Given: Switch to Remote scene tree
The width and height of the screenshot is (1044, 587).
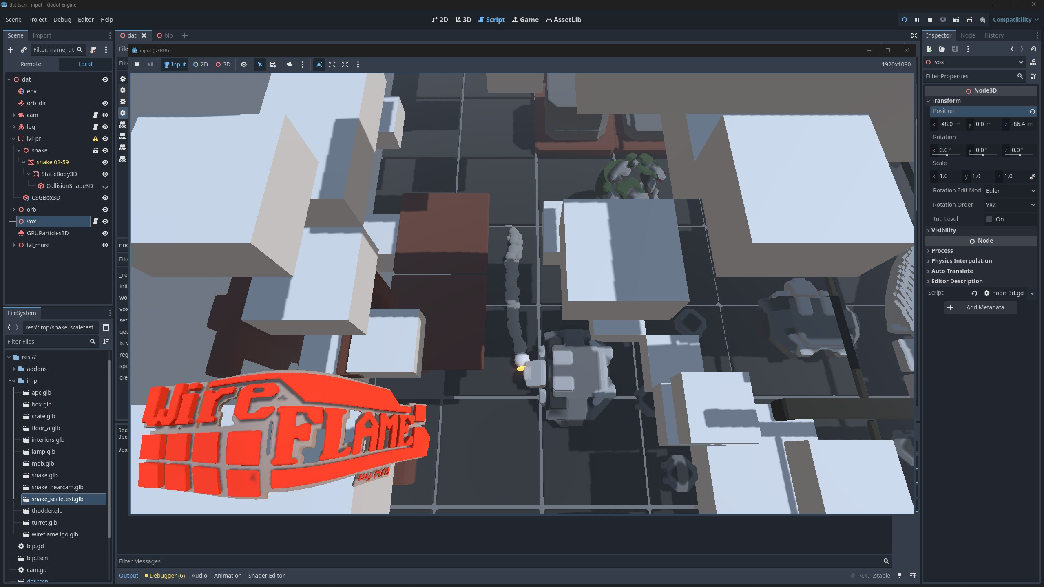Looking at the screenshot, I should pyautogui.click(x=31, y=64).
